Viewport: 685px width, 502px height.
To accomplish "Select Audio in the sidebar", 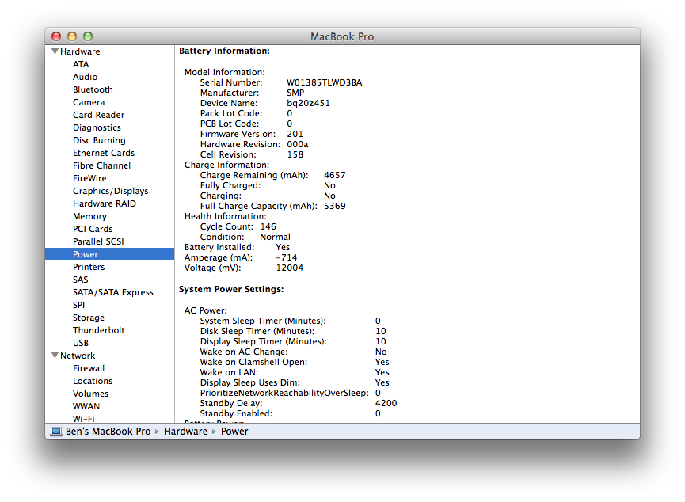I will click(x=86, y=77).
